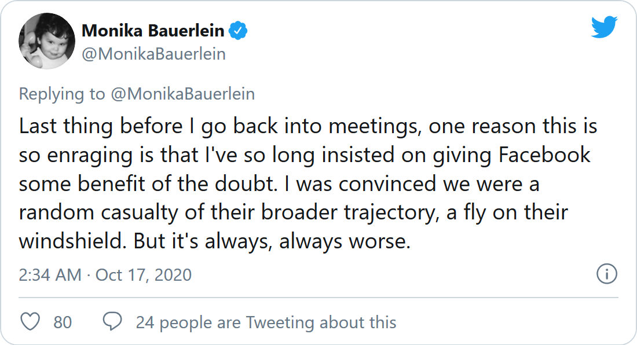Viewport: 637px width, 345px height.
Task: Click the Twitter bird logo
Action: click(604, 27)
